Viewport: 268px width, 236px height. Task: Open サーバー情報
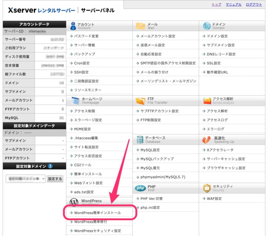(x=84, y=45)
